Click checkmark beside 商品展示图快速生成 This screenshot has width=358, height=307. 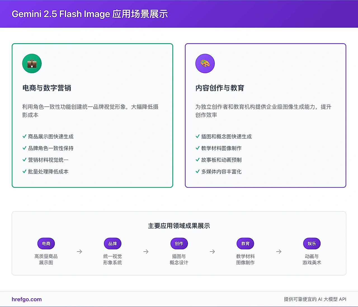pyautogui.click(x=24, y=136)
